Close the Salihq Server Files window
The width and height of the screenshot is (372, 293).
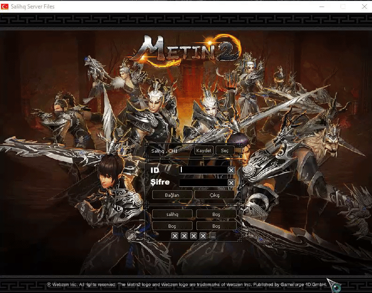click(x=364, y=7)
